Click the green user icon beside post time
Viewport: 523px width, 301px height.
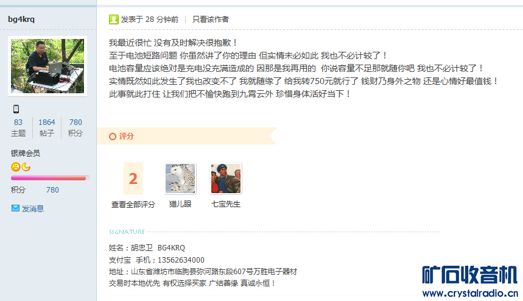coord(114,19)
